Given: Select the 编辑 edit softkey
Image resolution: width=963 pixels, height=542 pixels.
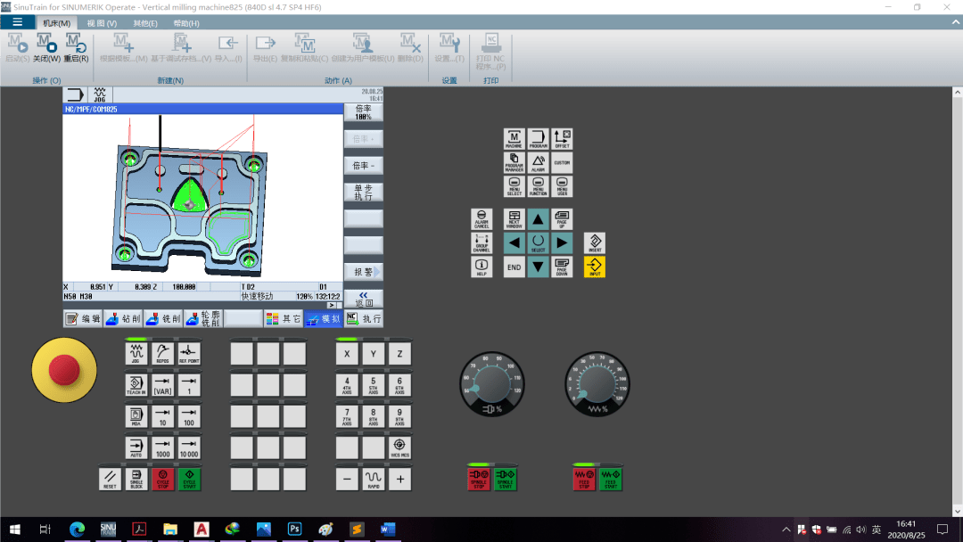Looking at the screenshot, I should pyautogui.click(x=83, y=318).
